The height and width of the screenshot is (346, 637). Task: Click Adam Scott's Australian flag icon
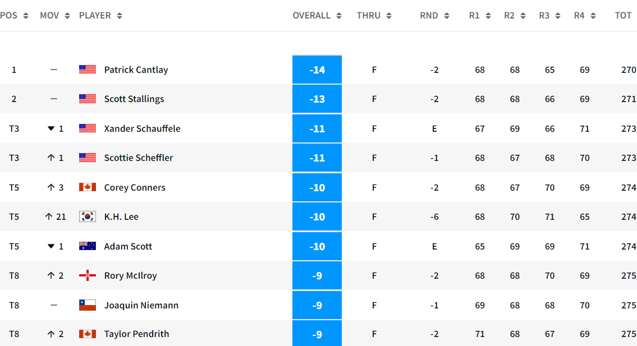point(88,246)
